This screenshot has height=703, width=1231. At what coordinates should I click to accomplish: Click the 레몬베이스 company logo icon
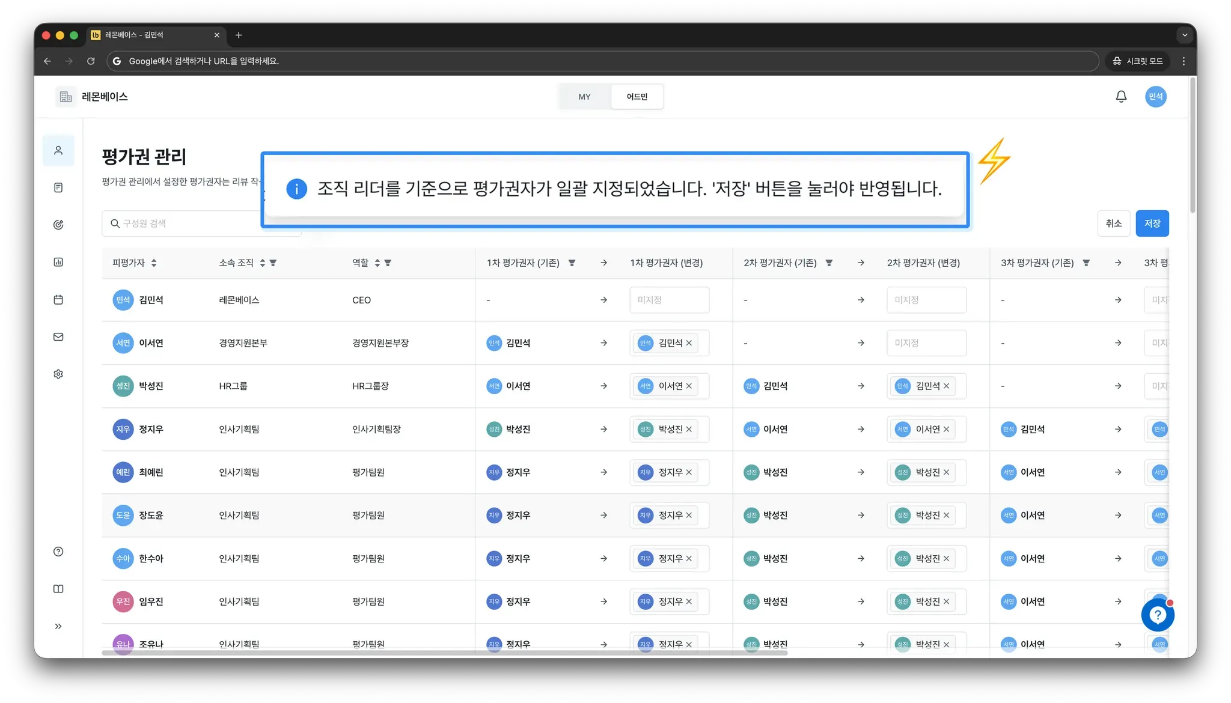(x=66, y=97)
